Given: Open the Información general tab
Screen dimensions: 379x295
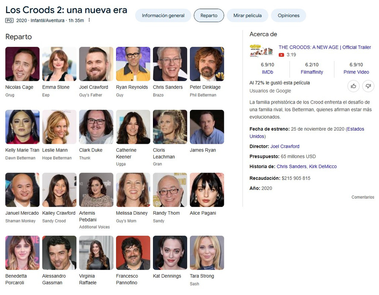Looking at the screenshot, I should 163,15.
